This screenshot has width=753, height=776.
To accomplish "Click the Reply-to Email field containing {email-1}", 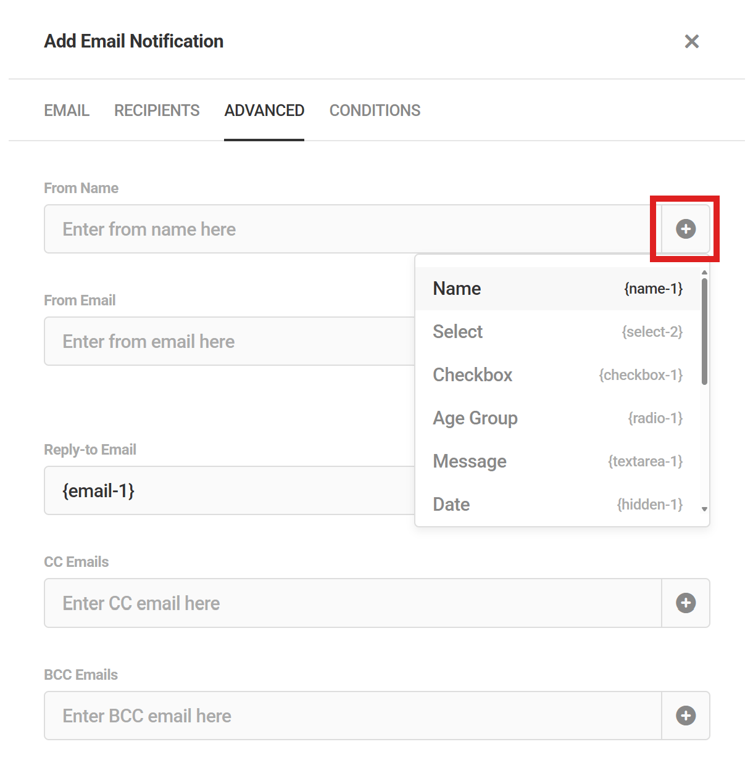I will 230,490.
